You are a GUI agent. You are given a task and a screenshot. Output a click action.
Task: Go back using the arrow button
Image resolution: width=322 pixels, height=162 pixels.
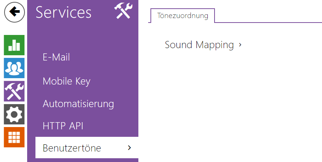coord(14,12)
